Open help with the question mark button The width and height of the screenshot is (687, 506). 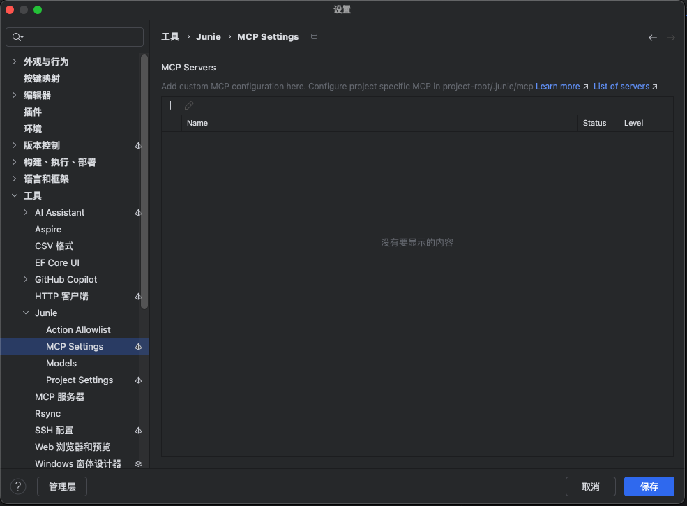[x=18, y=486]
